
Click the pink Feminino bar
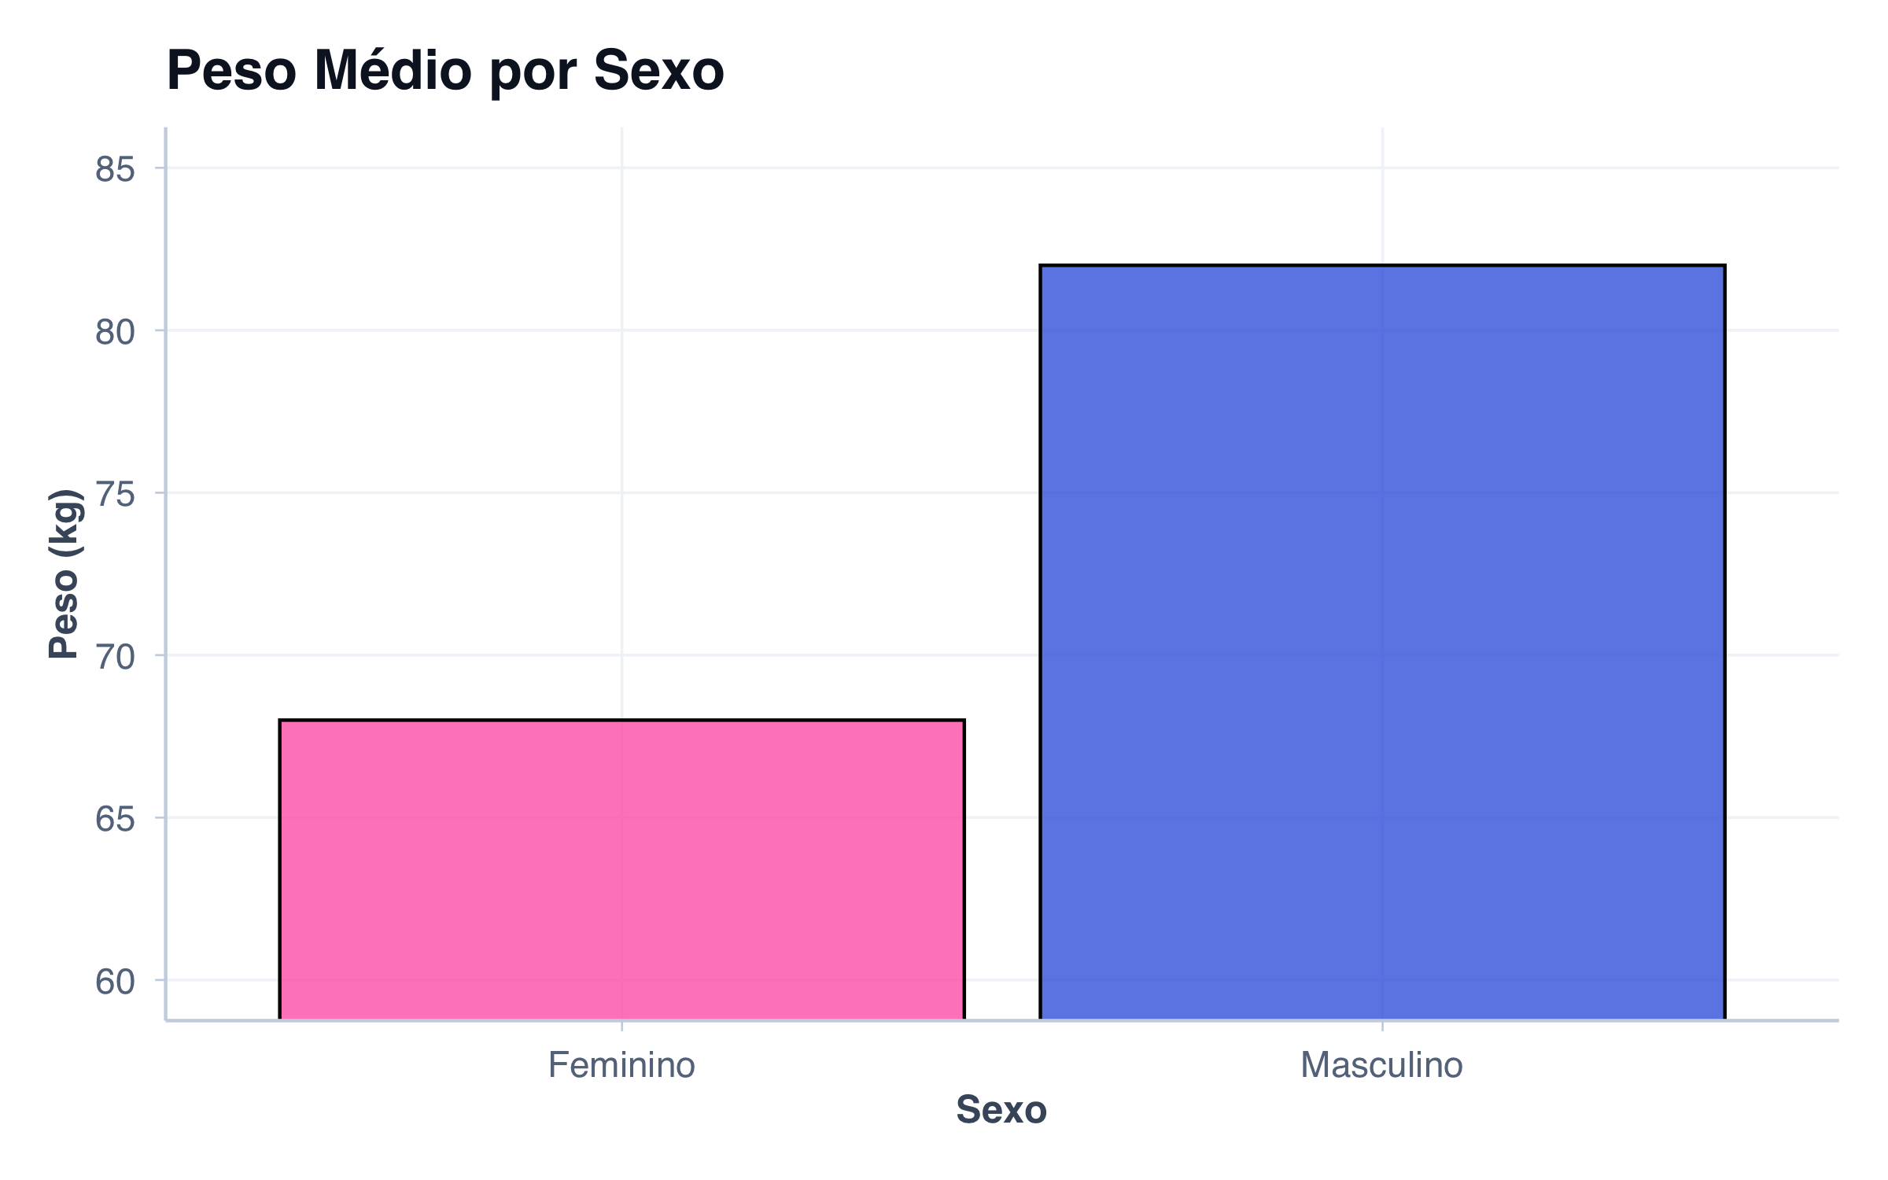(621, 869)
